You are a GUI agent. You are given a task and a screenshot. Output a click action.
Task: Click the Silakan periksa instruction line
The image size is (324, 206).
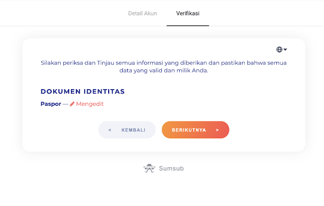tap(164, 63)
